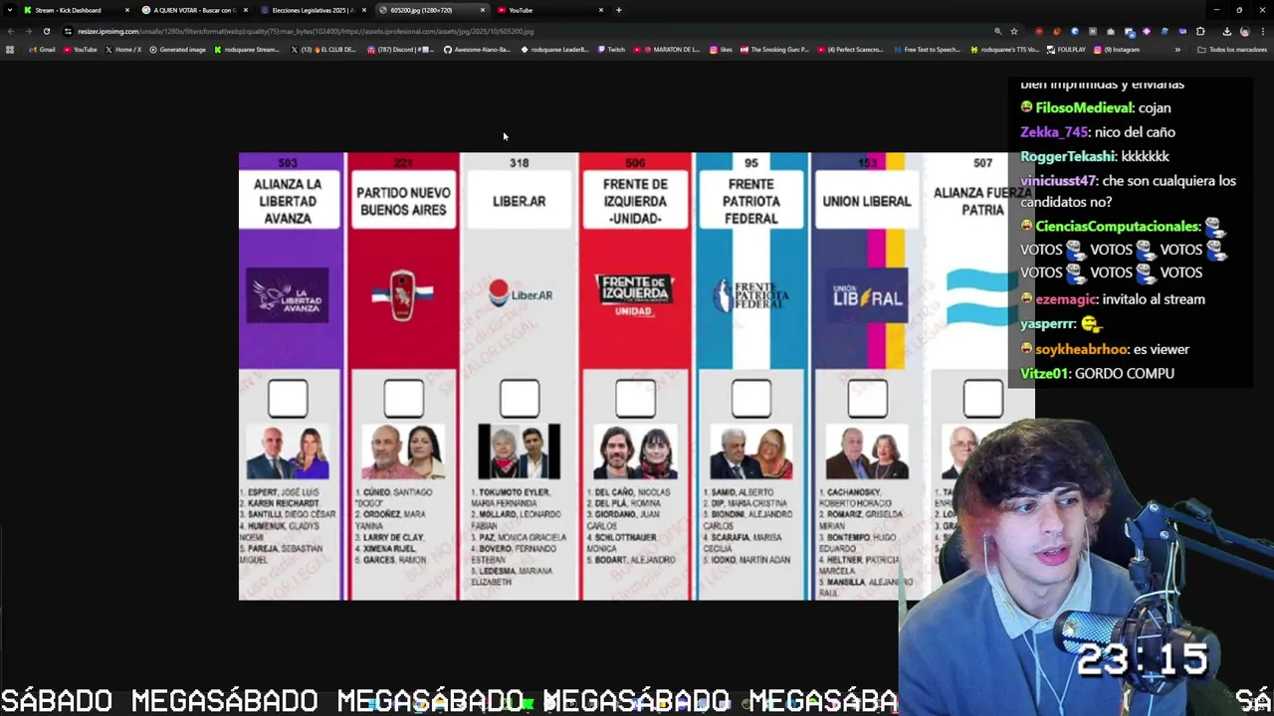1274x716 pixels.
Task: Tick the Frente Patriota Federal checkbox
Action: tap(751, 399)
